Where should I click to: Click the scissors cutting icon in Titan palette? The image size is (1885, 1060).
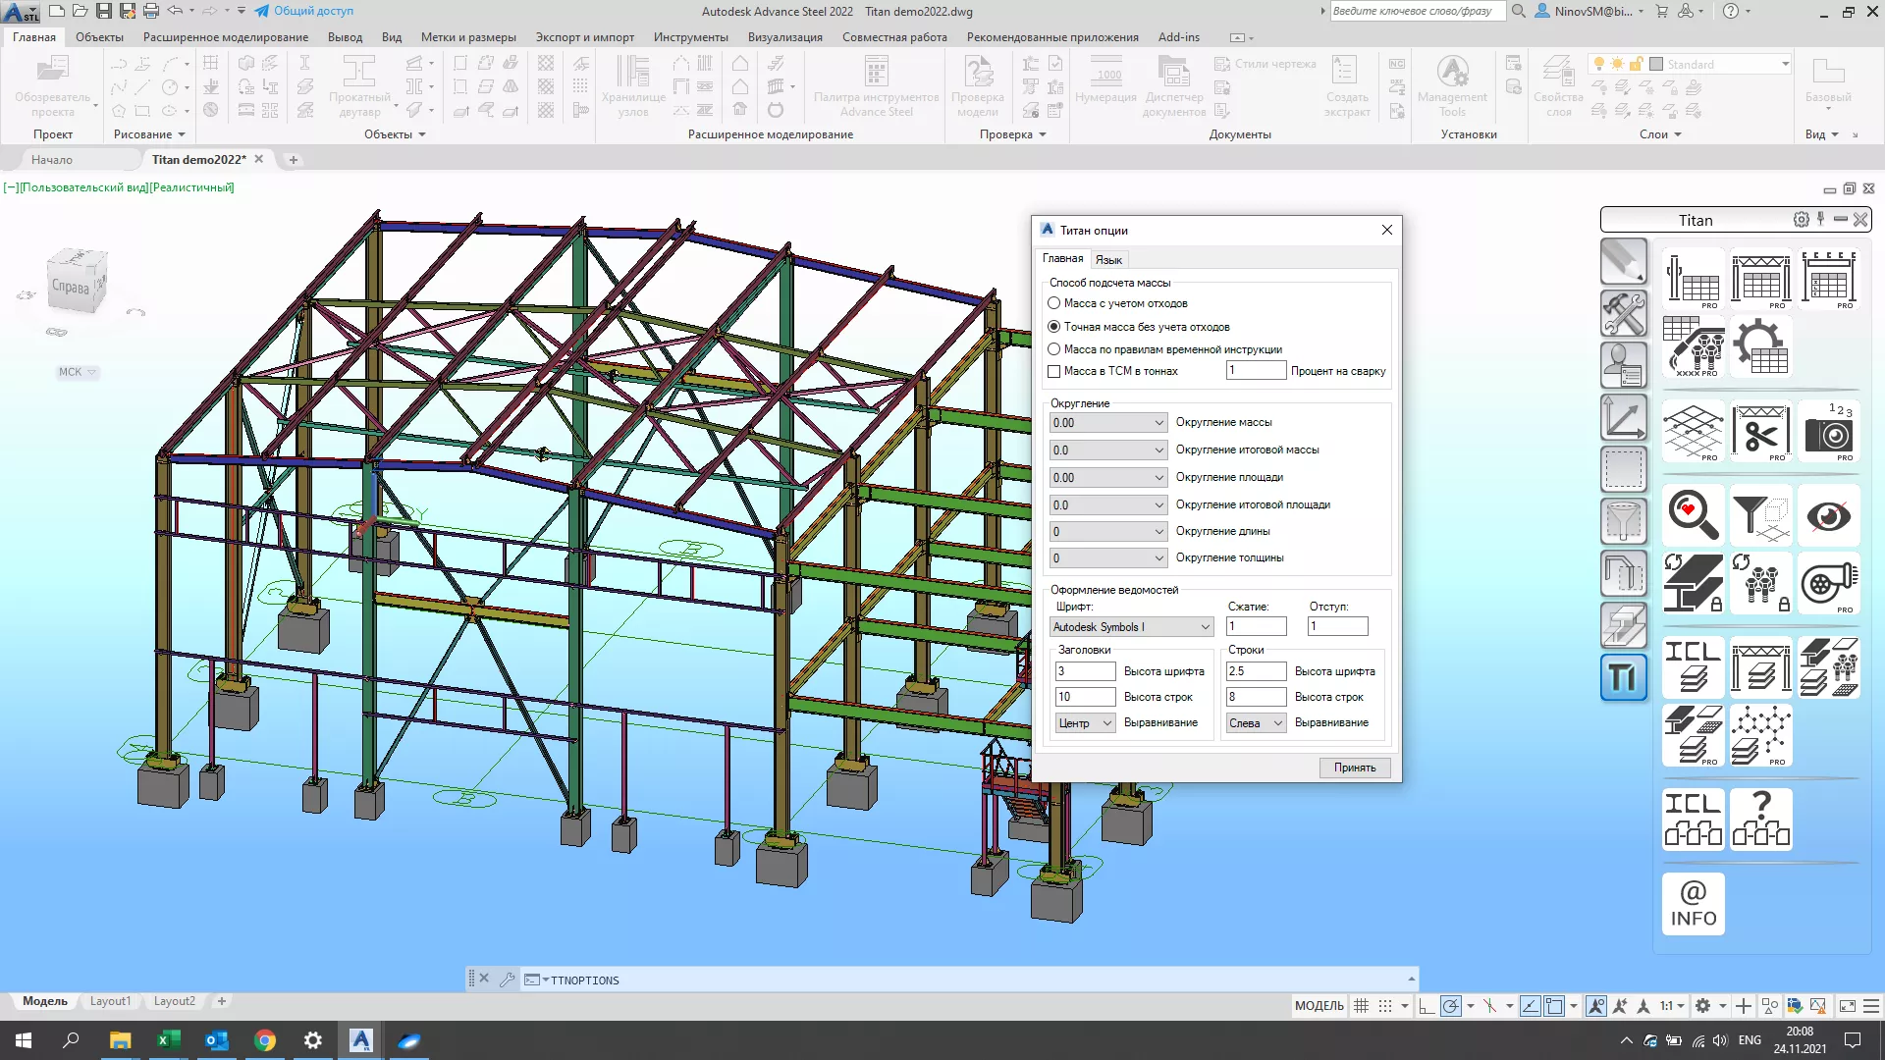[x=1760, y=432]
